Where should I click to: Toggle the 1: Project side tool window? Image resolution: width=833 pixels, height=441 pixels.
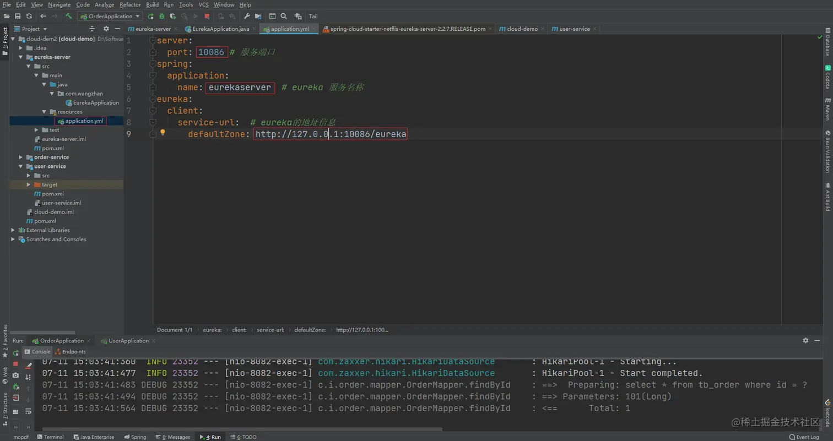coord(5,41)
